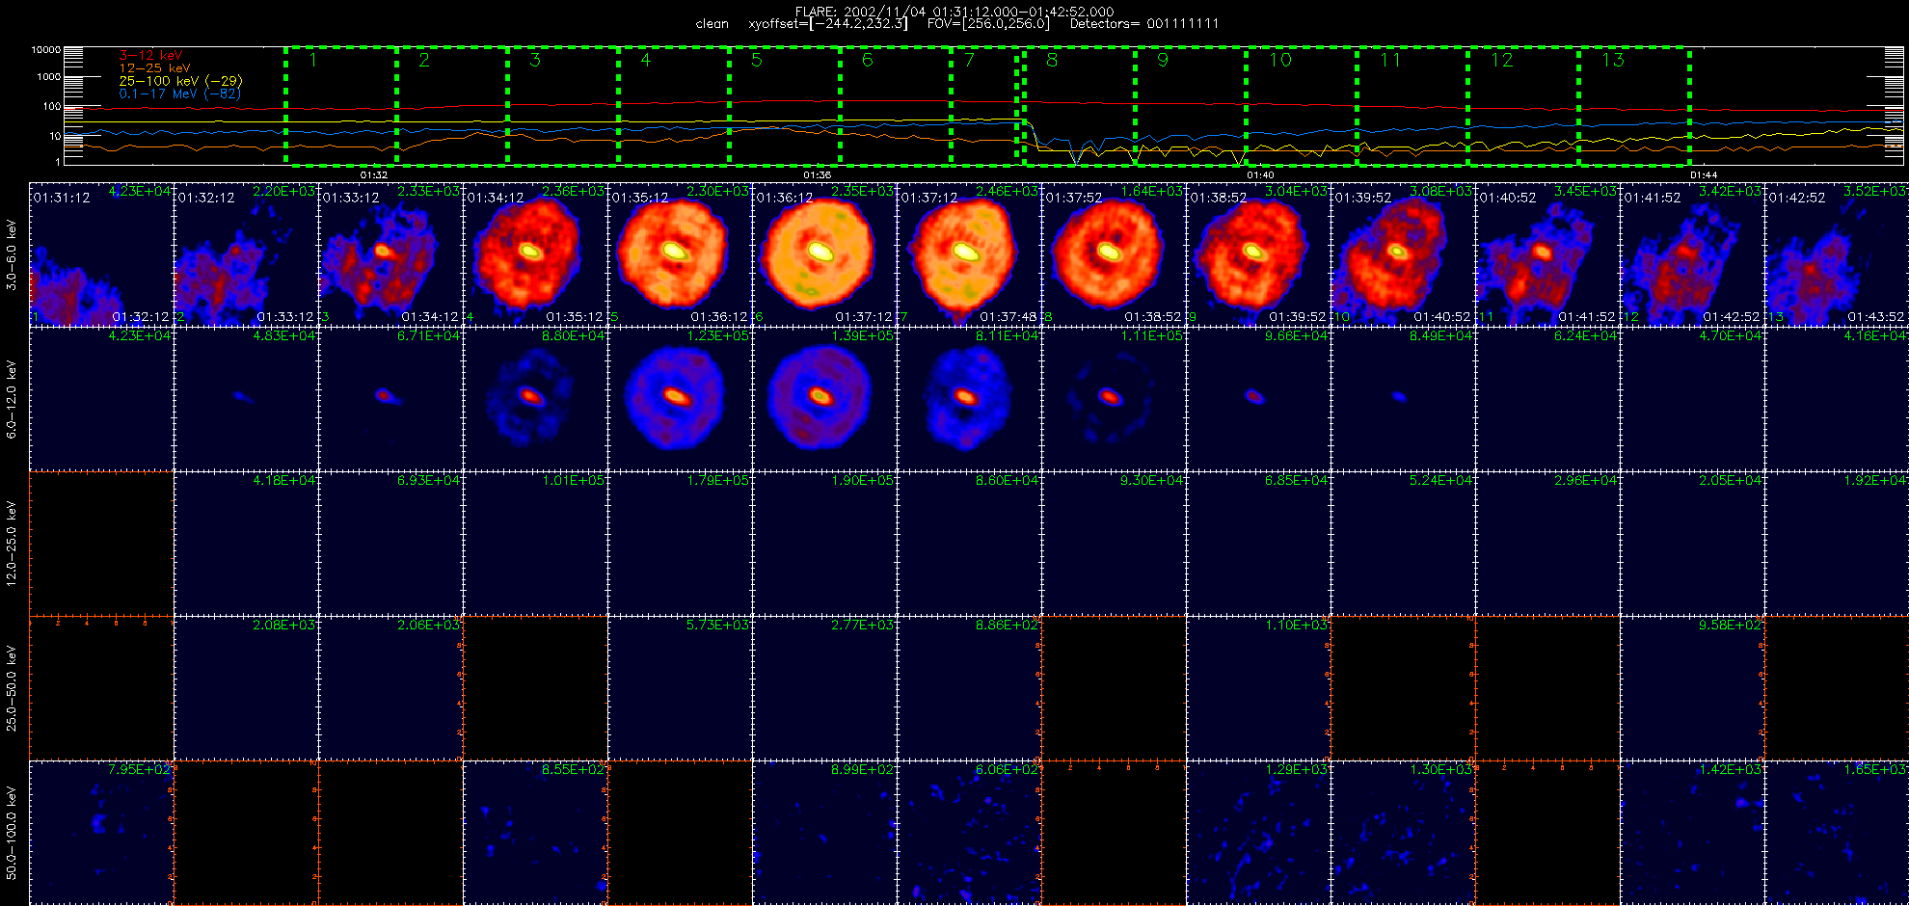Select the 6-12 keV image labeled 1.39E+05
Image resolution: width=1909 pixels, height=906 pixels.
click(x=824, y=399)
